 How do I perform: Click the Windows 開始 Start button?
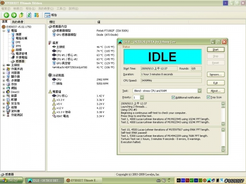click(11, 181)
